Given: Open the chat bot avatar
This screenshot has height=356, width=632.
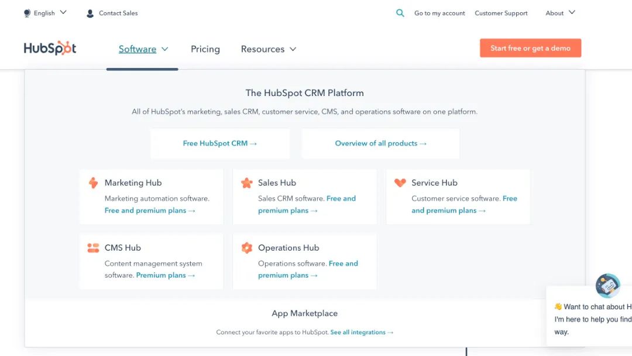Looking at the screenshot, I should tap(608, 286).
